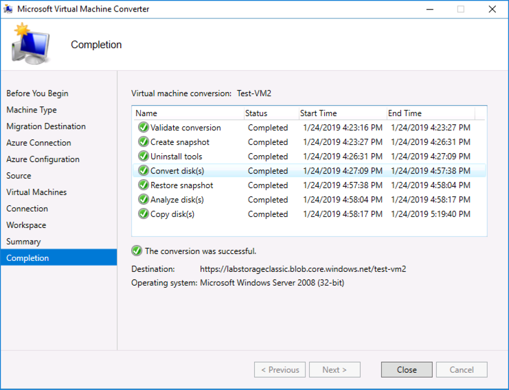Click the green check icon beside Copy disk(s)
The height and width of the screenshot is (390, 509).
click(x=143, y=214)
